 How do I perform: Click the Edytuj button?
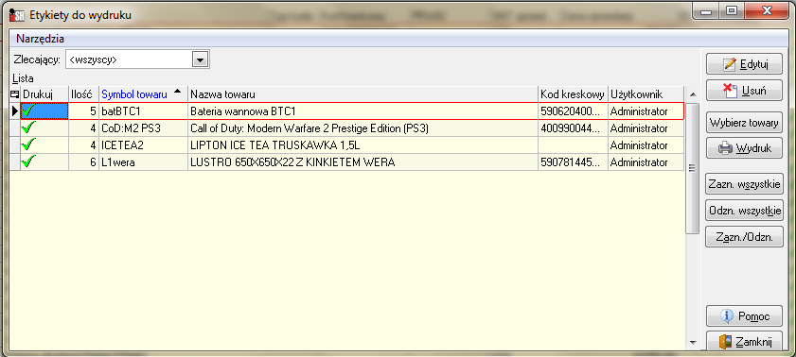(x=744, y=64)
